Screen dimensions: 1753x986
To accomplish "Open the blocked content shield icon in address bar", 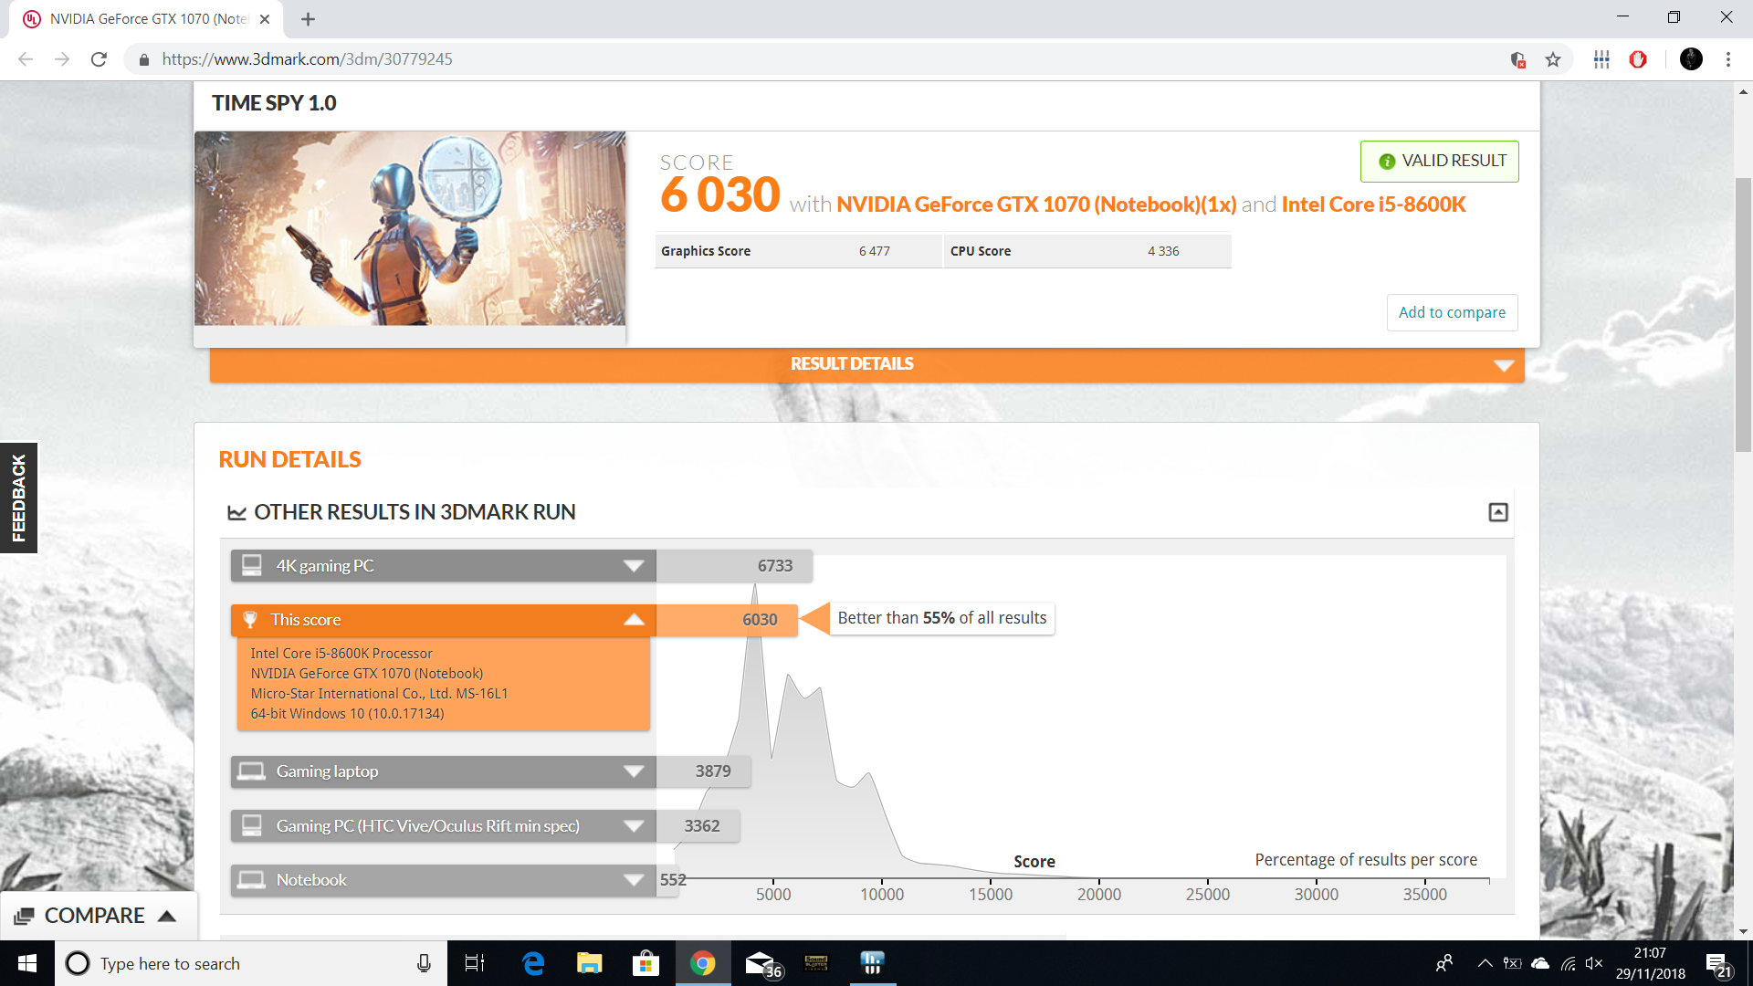I will pyautogui.click(x=1518, y=59).
